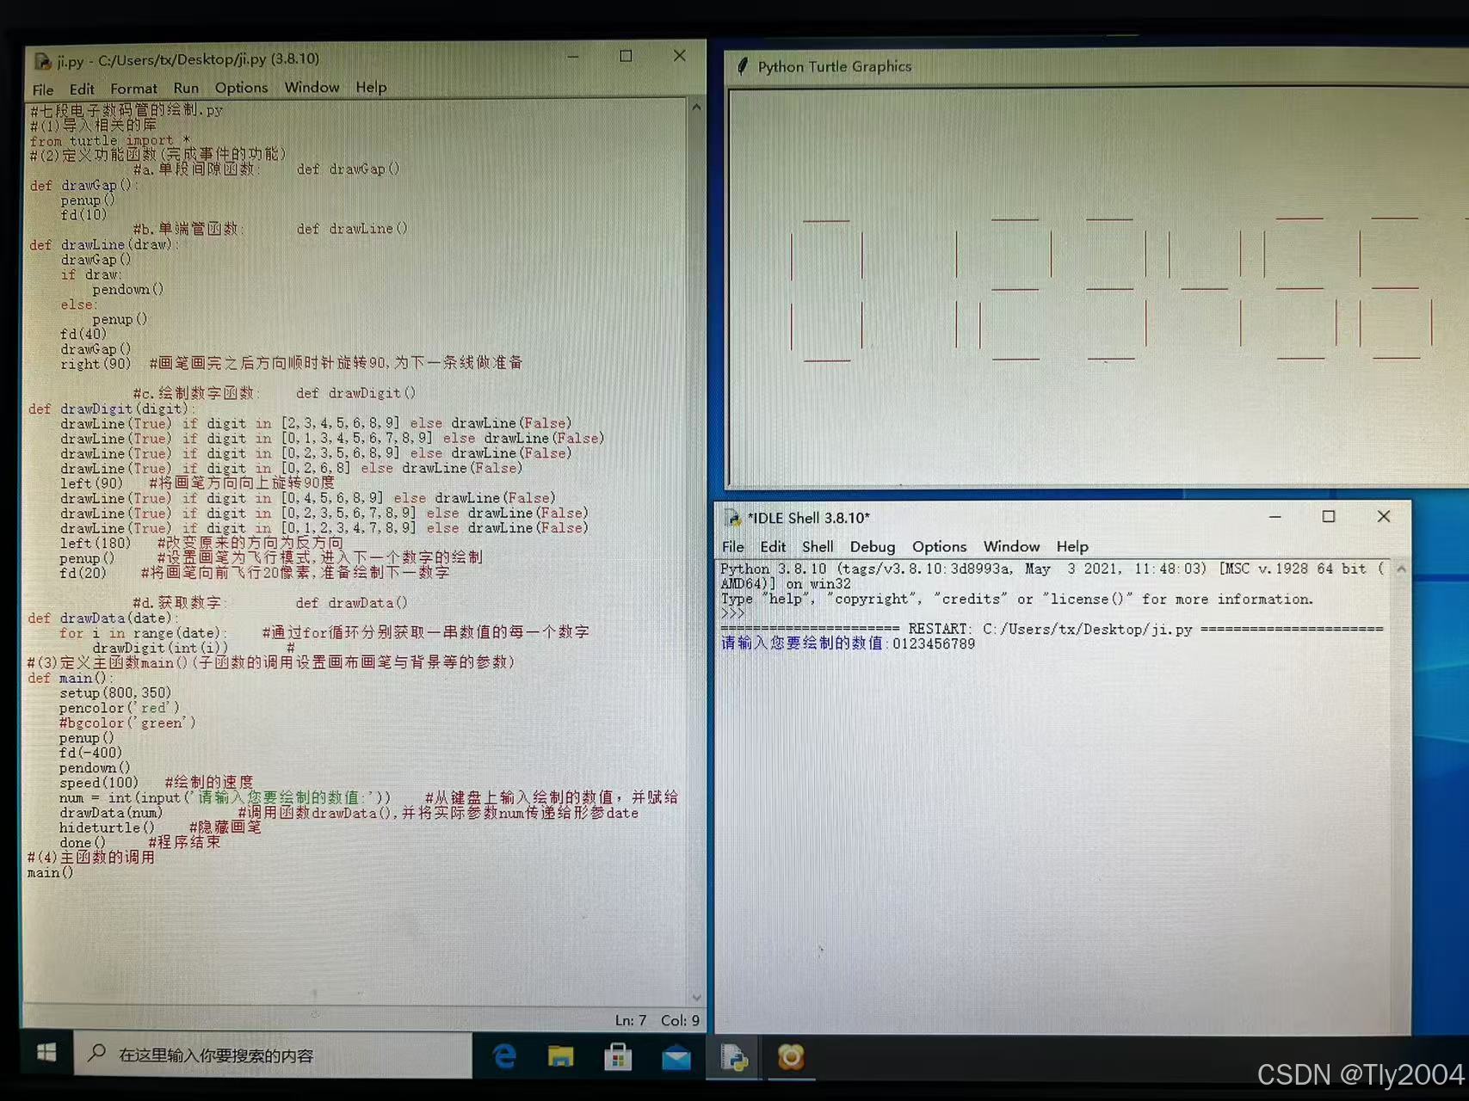Open Edit menu in IDLE Shell
The height and width of the screenshot is (1101, 1469).
pos(773,546)
